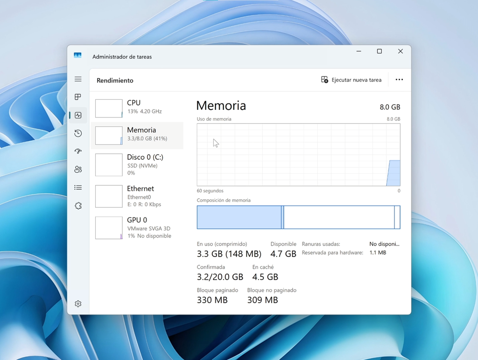478x360 pixels.
Task: Click 'Reservada para hardware:' label
Action: pyautogui.click(x=332, y=252)
